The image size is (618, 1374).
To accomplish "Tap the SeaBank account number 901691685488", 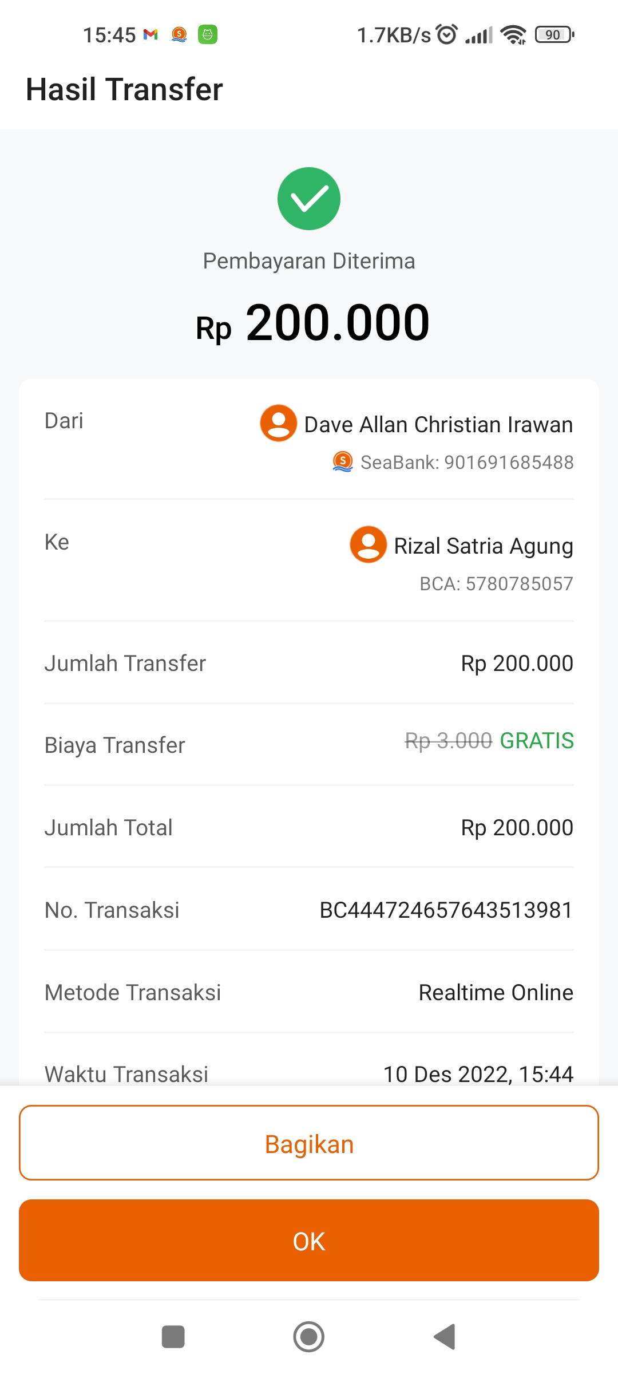I will 509,463.
